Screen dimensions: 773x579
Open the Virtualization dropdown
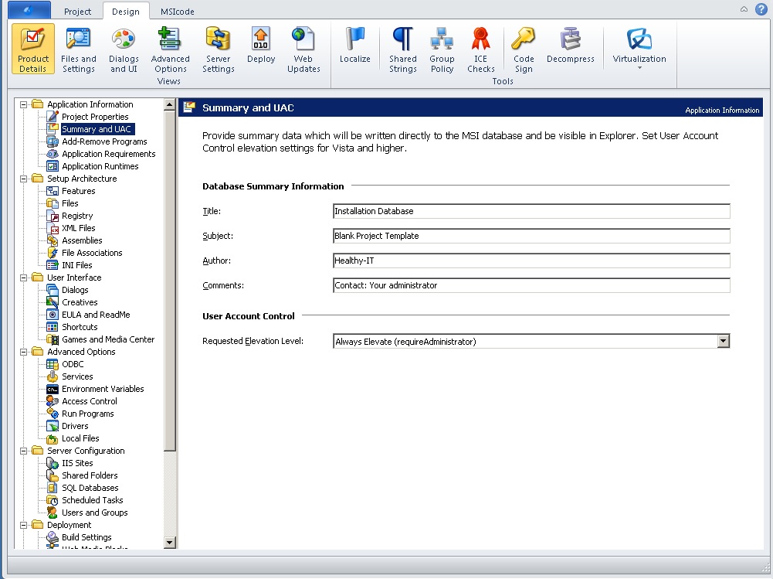(x=639, y=48)
